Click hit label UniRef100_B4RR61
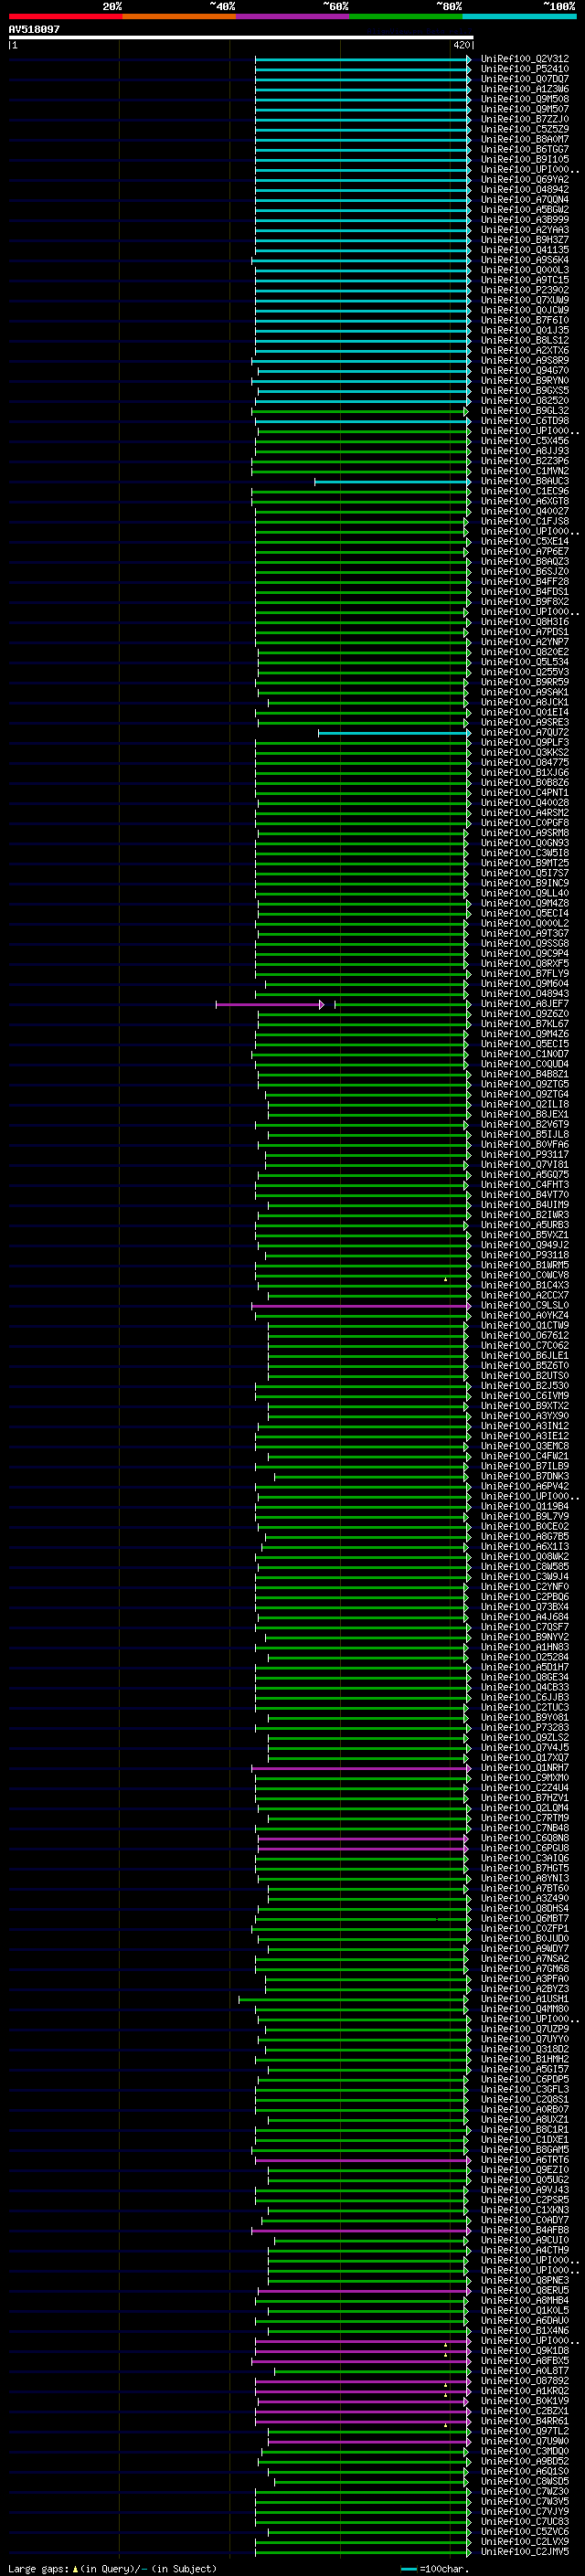585x2576 pixels. pyautogui.click(x=525, y=2421)
